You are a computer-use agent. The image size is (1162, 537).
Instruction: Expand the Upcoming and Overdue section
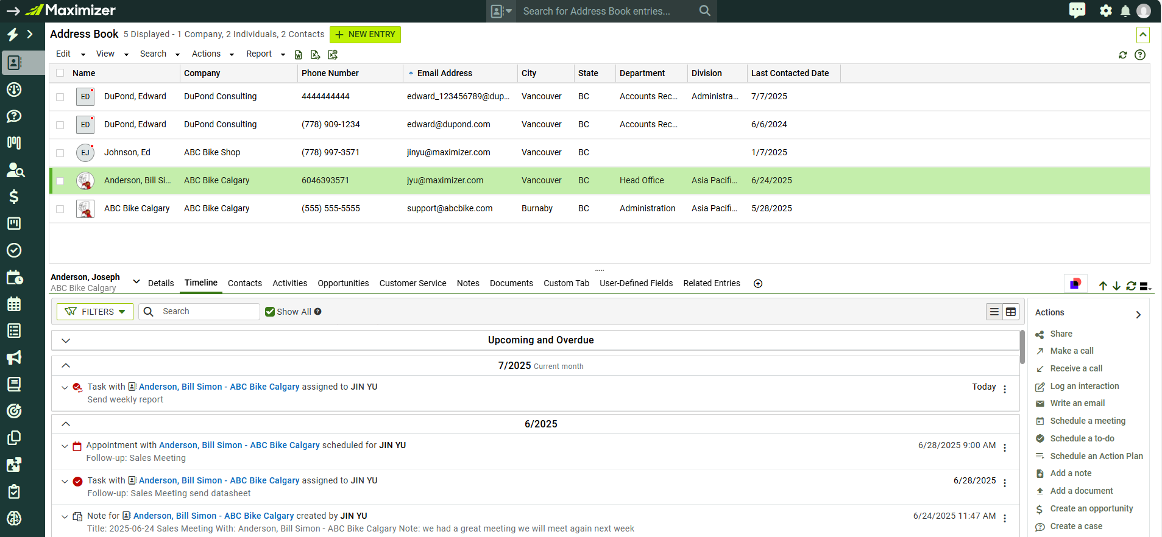[x=66, y=340]
